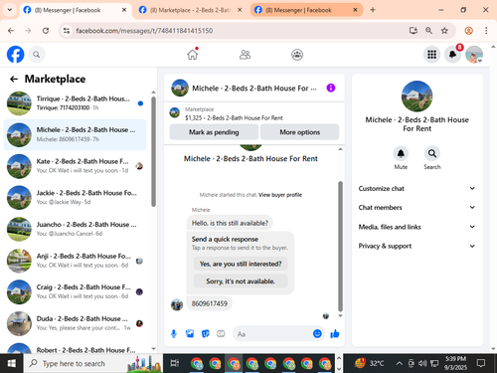Open the Craig conversation
Viewport: 497px width, 373px height.
(76, 291)
